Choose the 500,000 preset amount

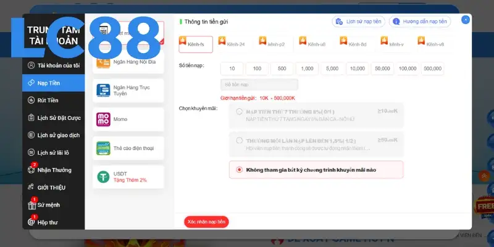point(432,69)
